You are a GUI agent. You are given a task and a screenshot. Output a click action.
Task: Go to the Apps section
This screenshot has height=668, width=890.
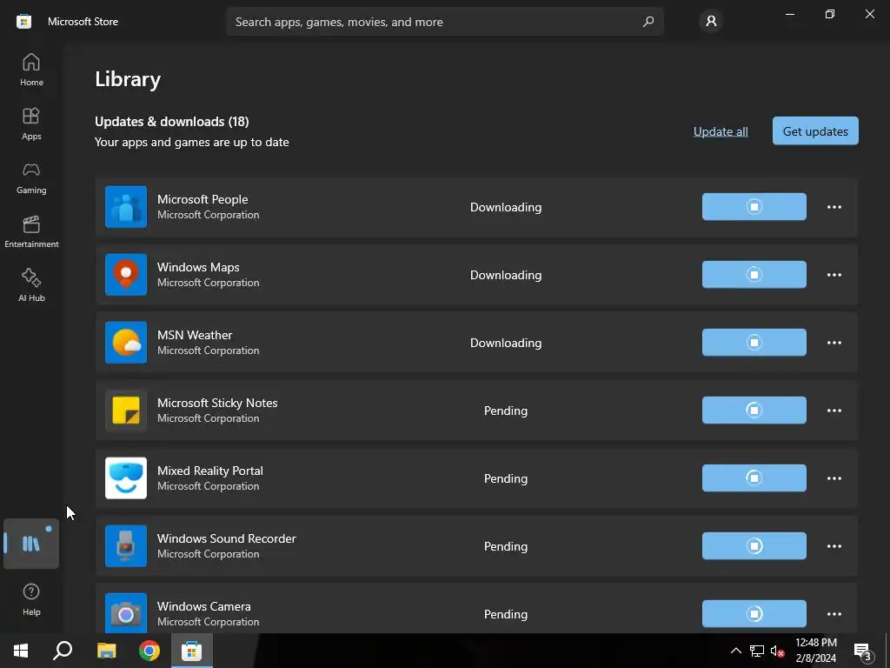(31, 124)
